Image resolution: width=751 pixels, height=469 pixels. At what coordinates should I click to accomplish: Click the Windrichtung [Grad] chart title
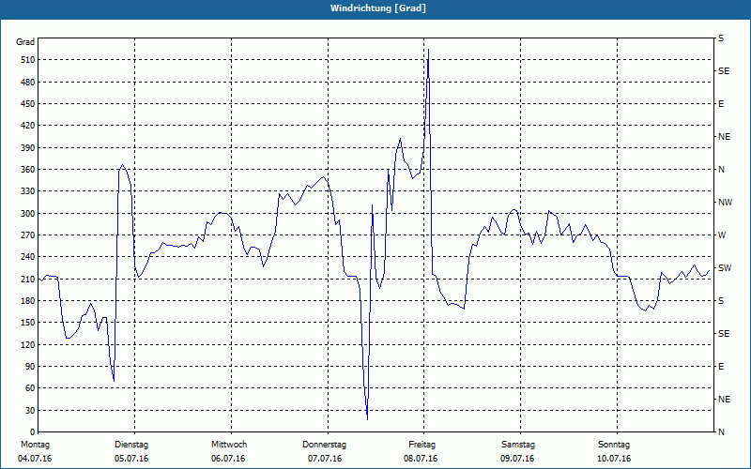click(x=378, y=8)
